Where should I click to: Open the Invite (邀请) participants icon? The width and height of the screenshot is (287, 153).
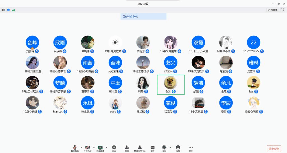(127, 148)
